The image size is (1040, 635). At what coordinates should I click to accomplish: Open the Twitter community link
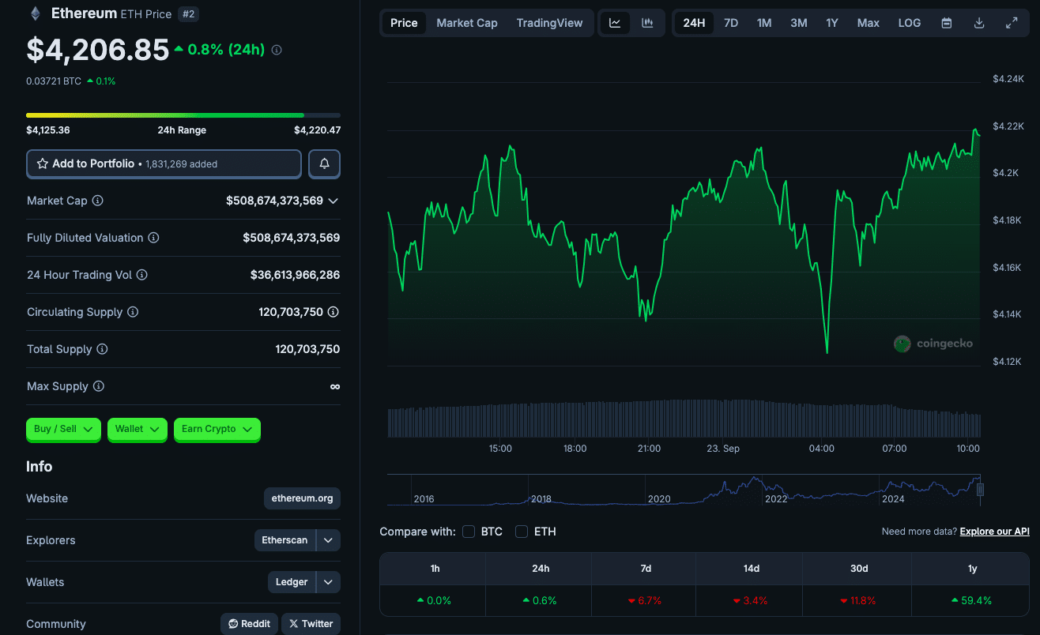(311, 624)
